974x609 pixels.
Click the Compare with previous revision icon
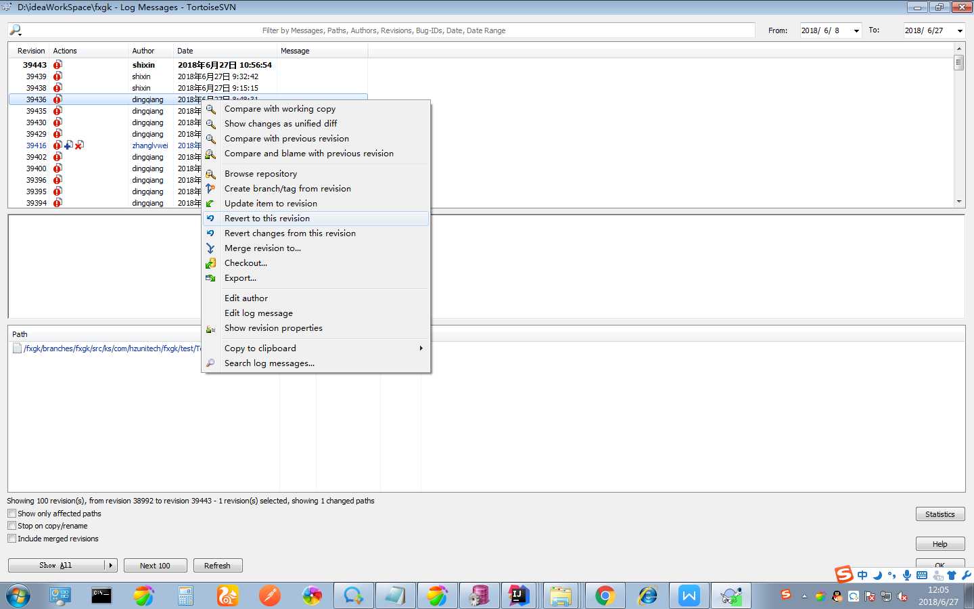click(x=211, y=139)
